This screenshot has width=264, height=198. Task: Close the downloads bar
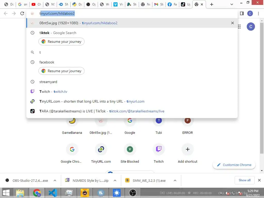coord(259,180)
